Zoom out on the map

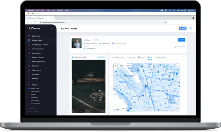click(115, 69)
